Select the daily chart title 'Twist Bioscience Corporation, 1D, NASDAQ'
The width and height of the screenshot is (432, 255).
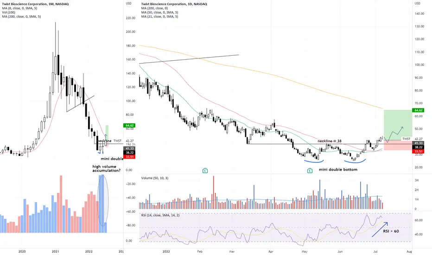(174, 4)
